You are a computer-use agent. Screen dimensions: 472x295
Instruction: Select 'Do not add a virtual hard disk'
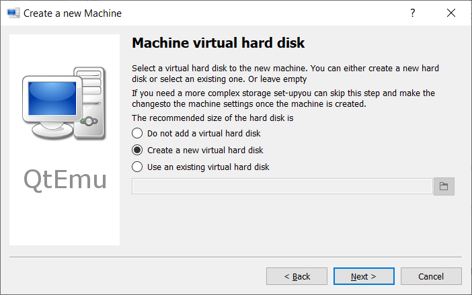click(x=196, y=133)
